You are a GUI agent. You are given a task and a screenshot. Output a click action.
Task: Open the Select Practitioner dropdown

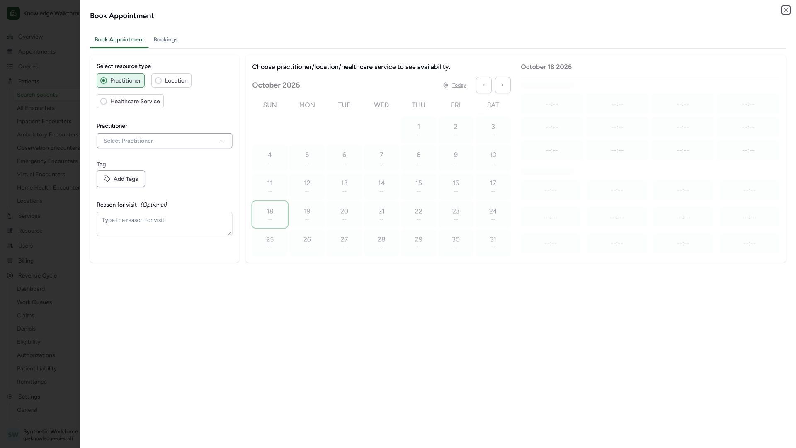click(164, 141)
